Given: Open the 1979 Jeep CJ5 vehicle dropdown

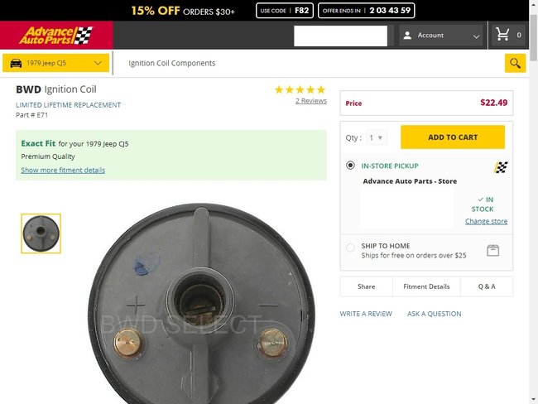Looking at the screenshot, I should coord(56,63).
